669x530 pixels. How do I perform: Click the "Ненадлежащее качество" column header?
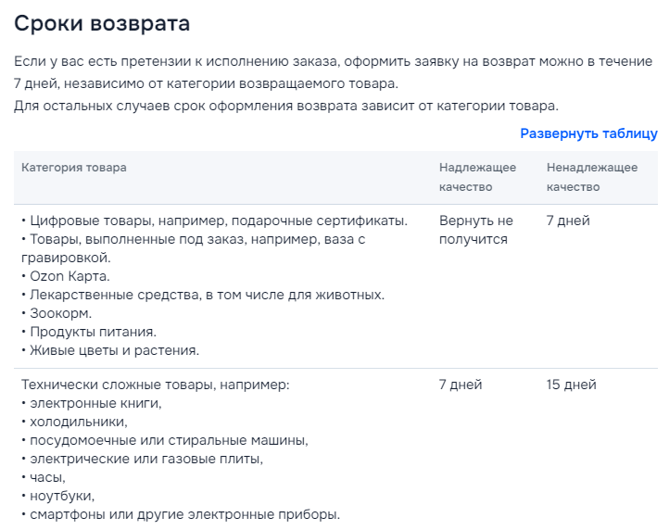click(x=592, y=177)
